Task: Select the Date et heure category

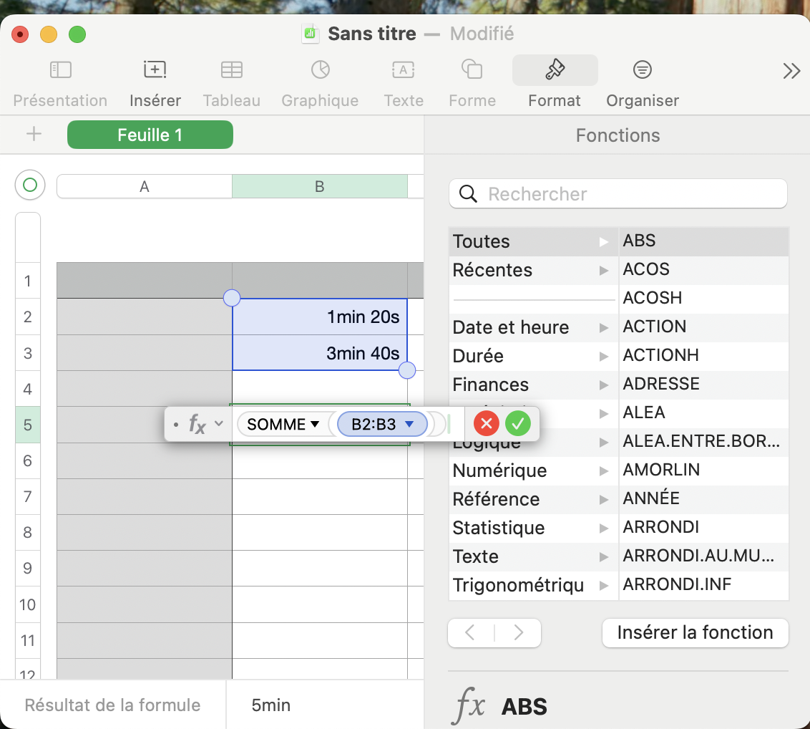Action: click(511, 327)
